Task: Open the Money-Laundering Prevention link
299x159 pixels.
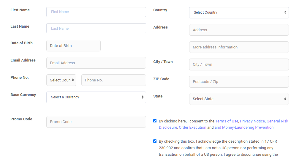Action: [x=244, y=127]
